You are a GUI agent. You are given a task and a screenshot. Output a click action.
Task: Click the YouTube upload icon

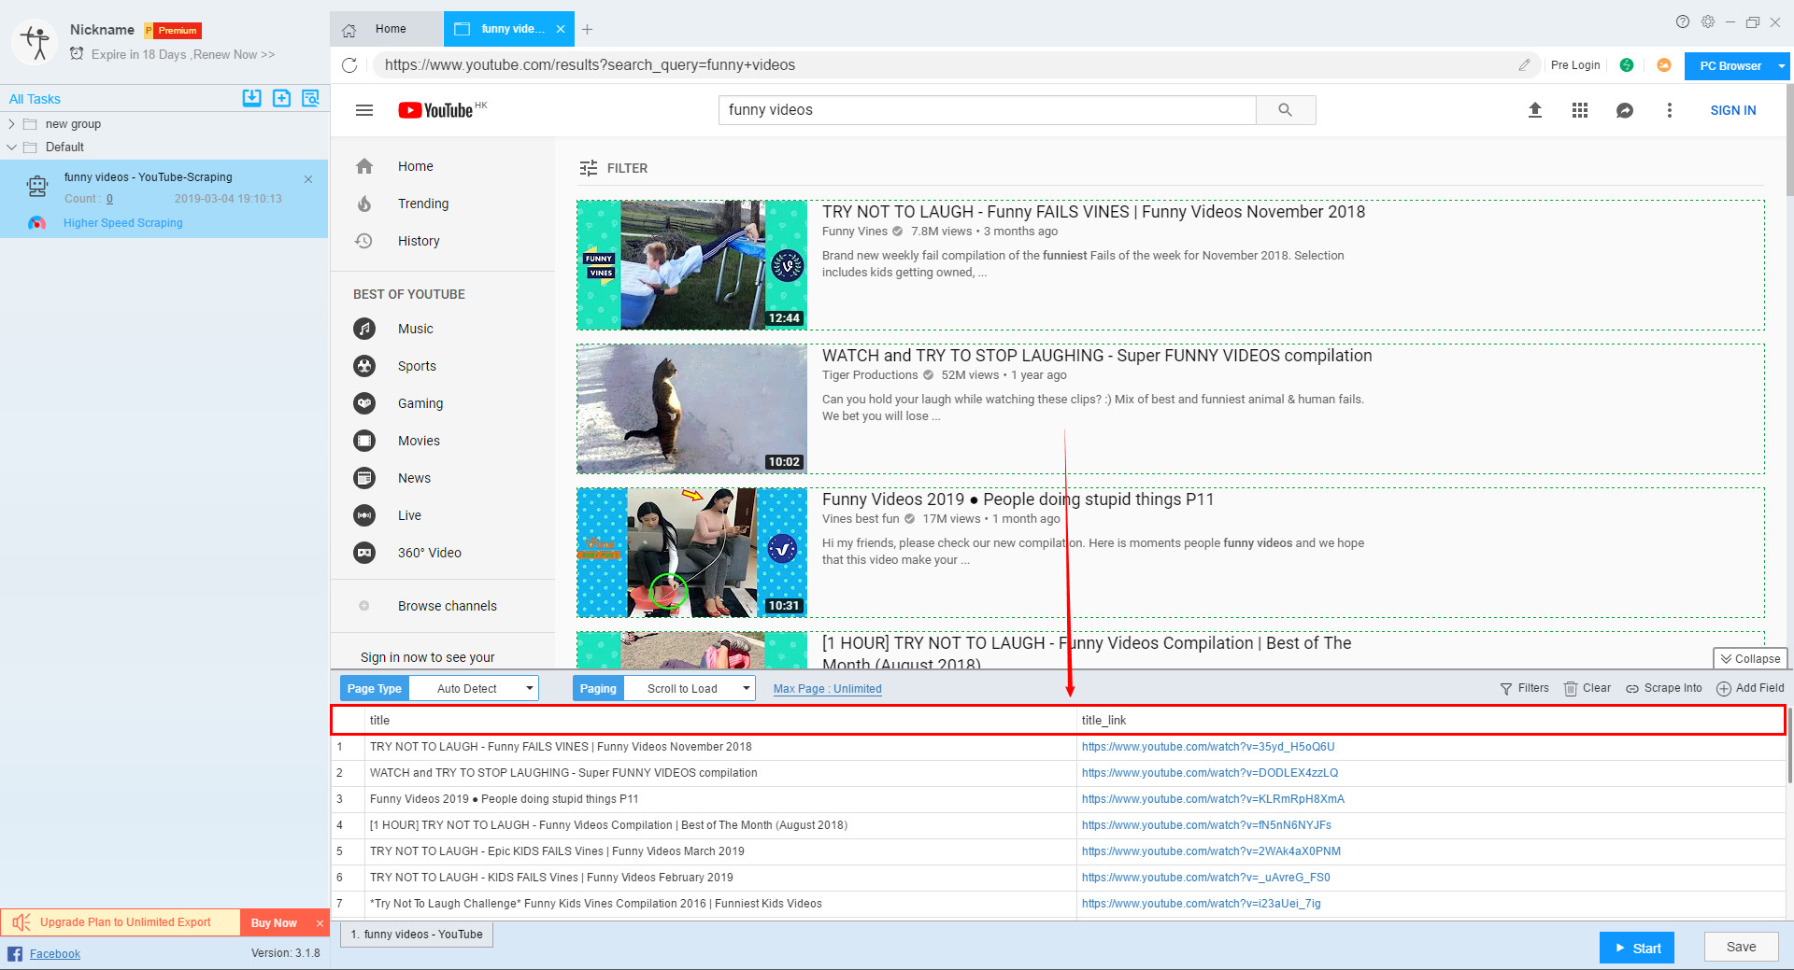(x=1535, y=110)
